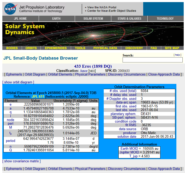Open top Orbit Diagram link
This screenshot has width=185, height=173.
[35, 74]
